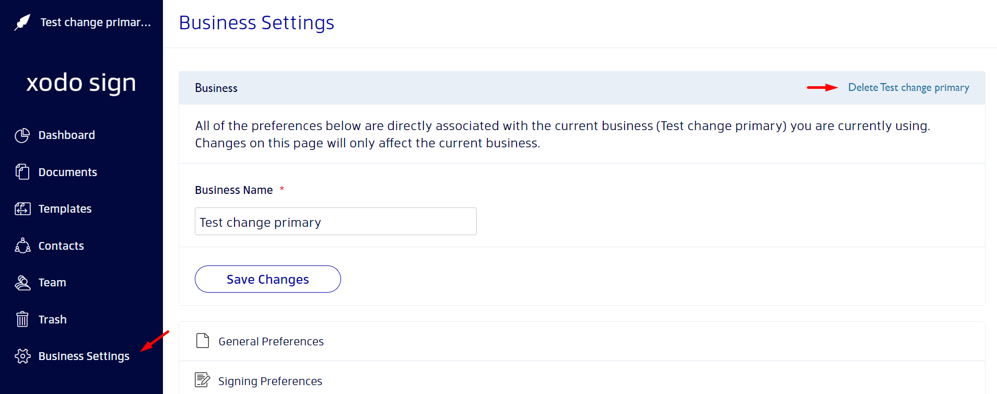The height and width of the screenshot is (394, 997).
Task: Click the Documents sidebar icon
Action: click(22, 172)
